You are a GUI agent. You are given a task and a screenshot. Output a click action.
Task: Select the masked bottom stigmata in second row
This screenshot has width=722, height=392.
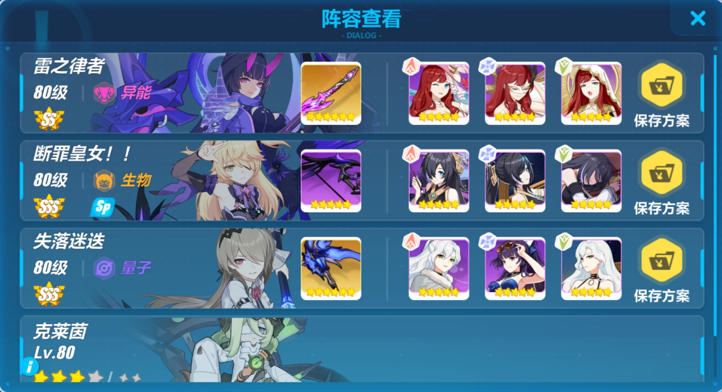(591, 181)
